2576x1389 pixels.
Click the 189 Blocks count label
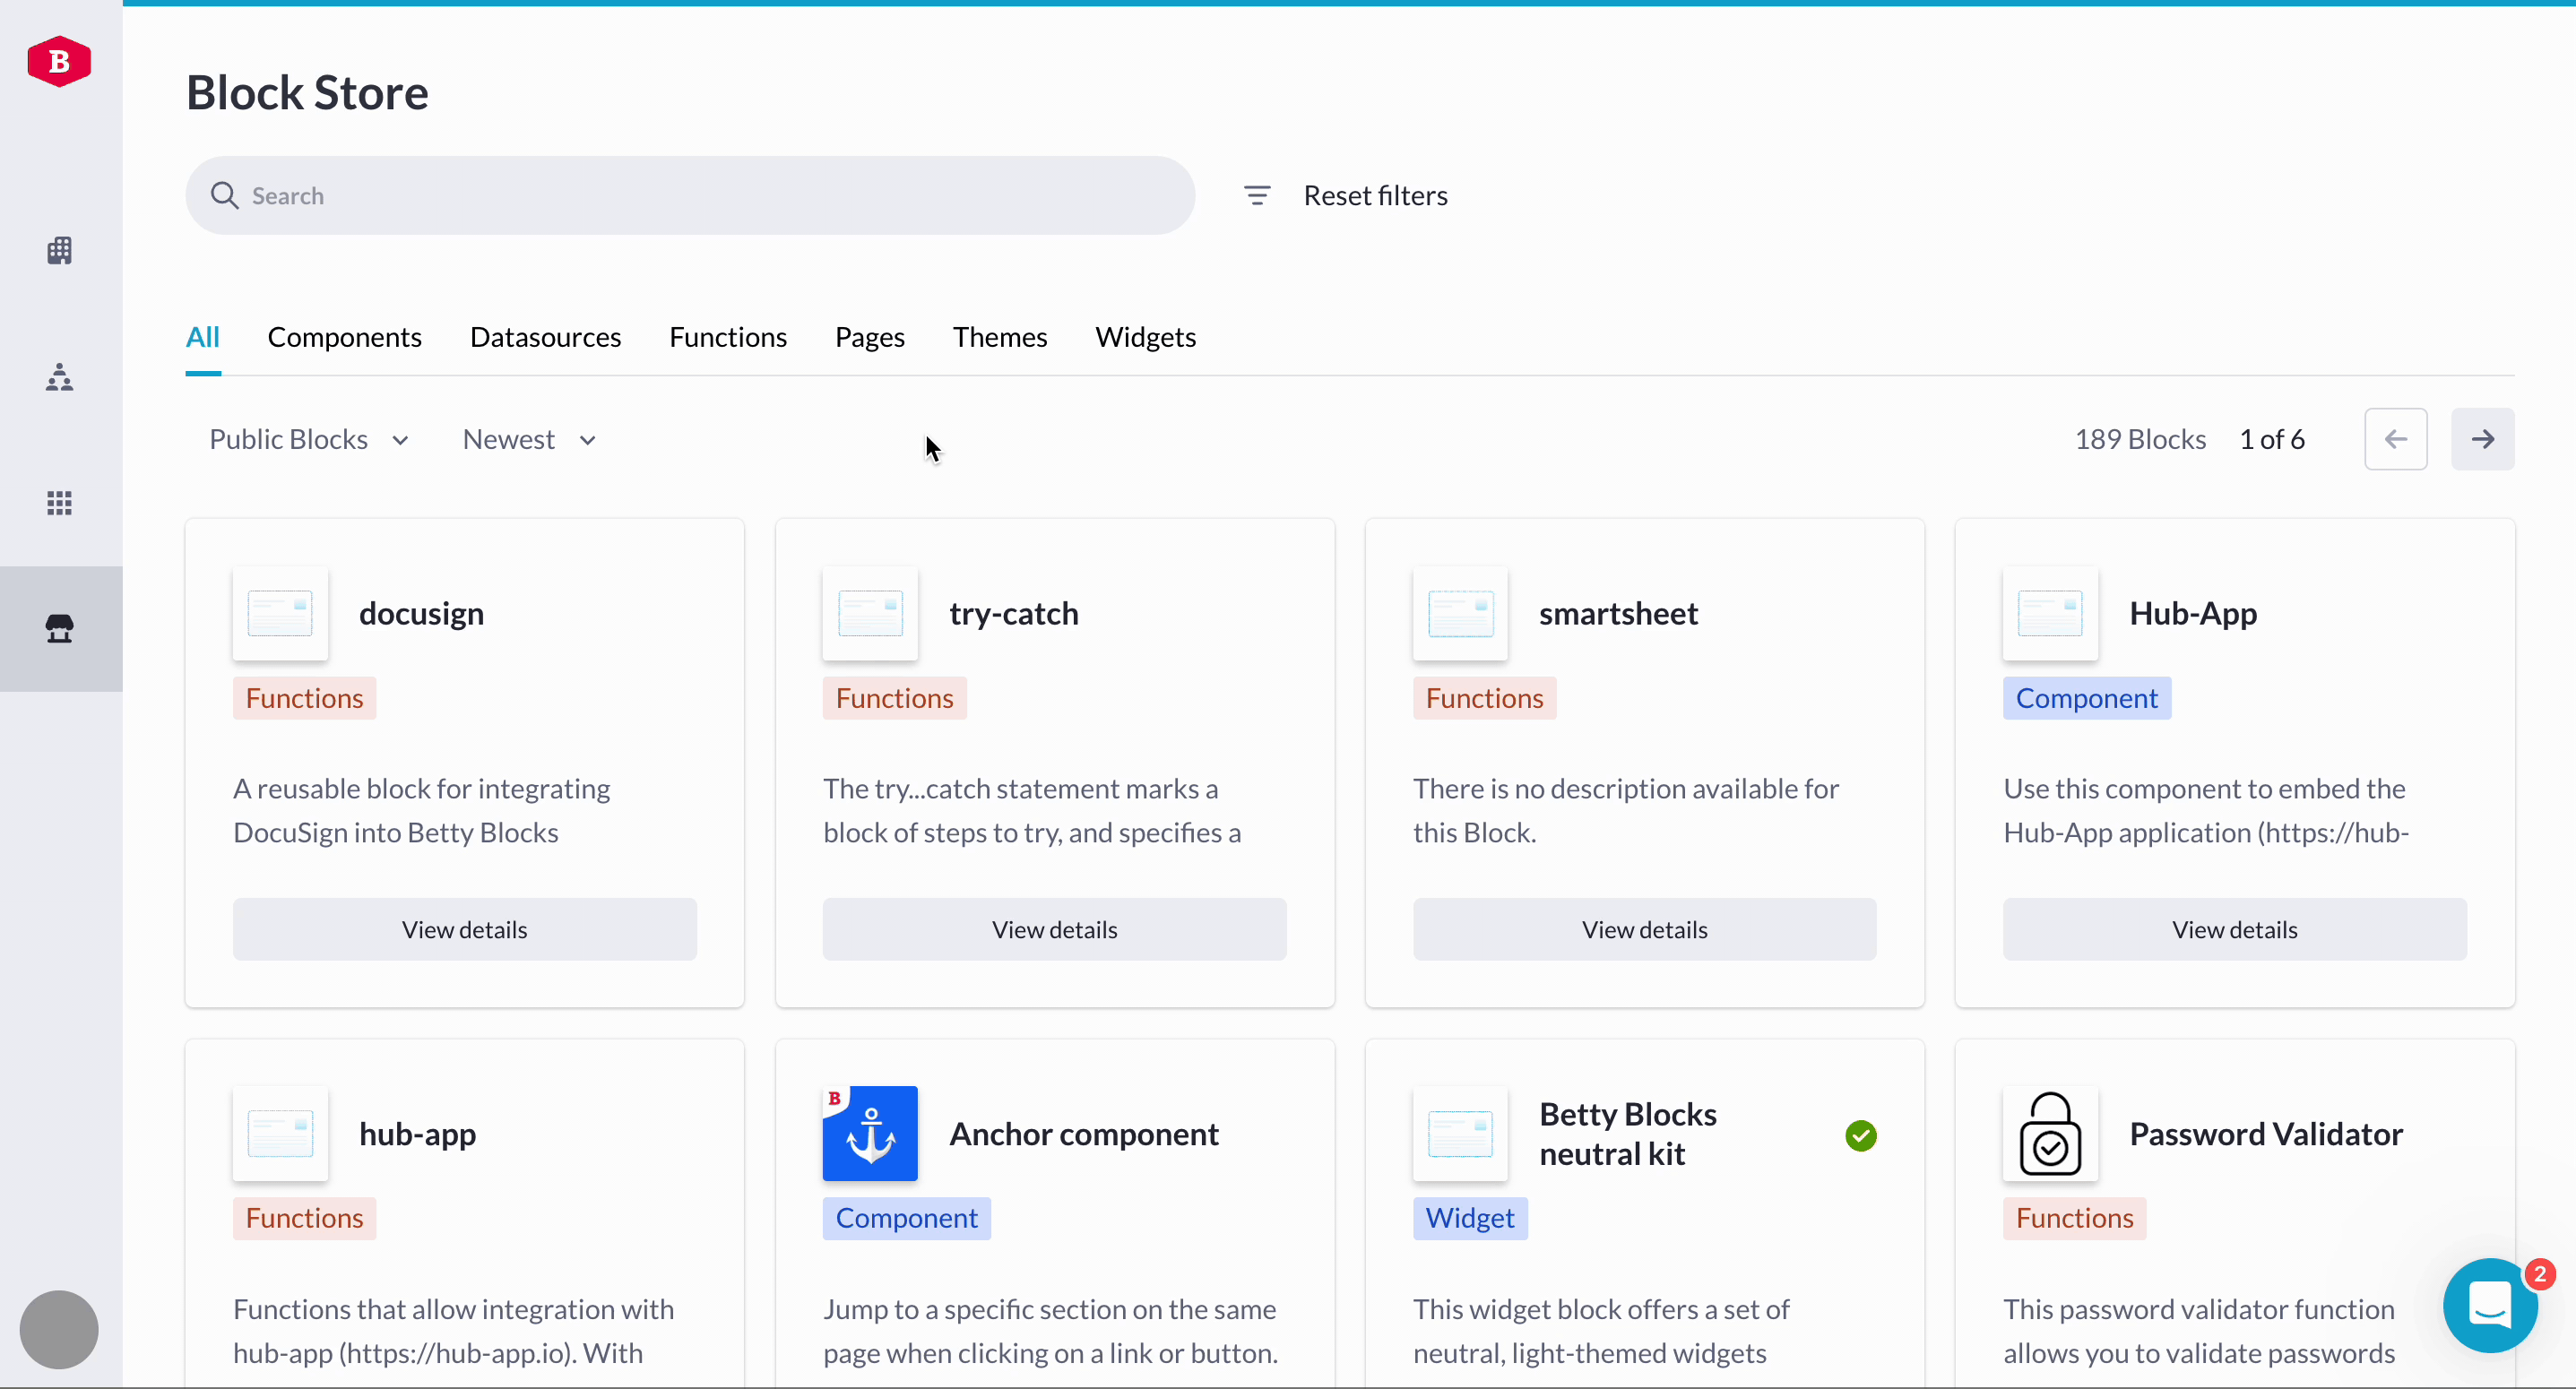pyautogui.click(x=2140, y=439)
